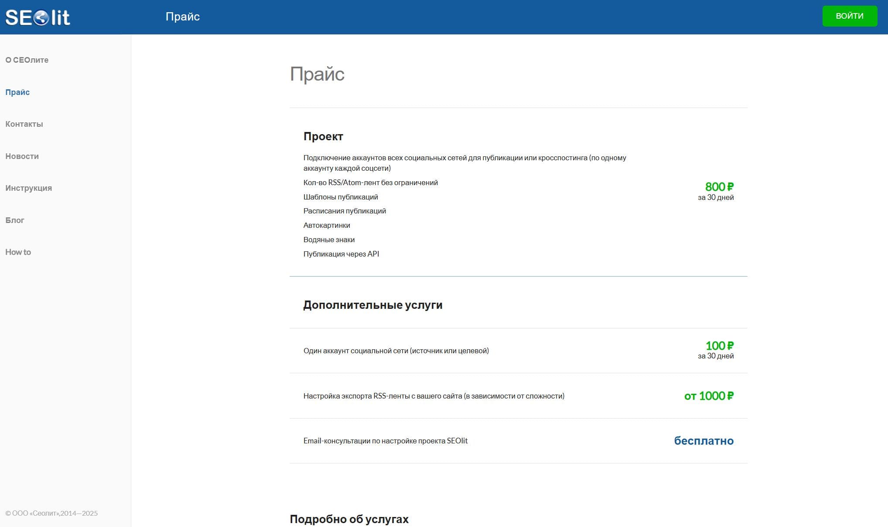Click the SEOlit logo in header
This screenshot has width=888, height=527.
click(38, 17)
